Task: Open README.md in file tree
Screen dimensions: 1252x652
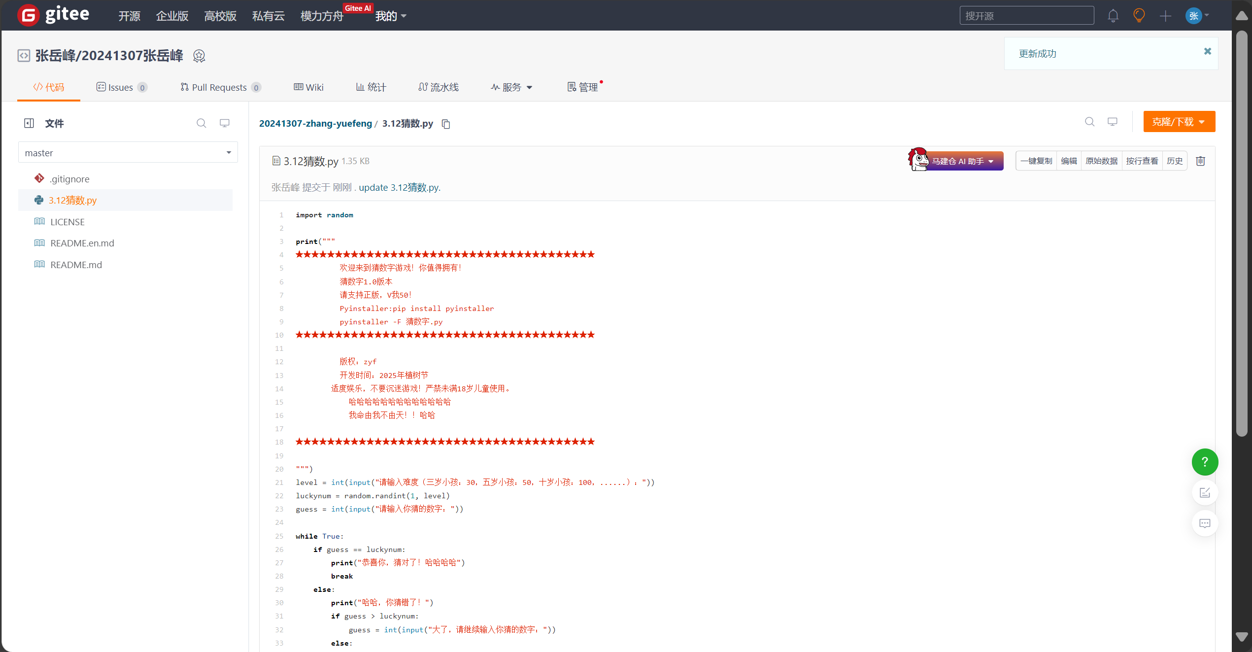Action: click(76, 265)
